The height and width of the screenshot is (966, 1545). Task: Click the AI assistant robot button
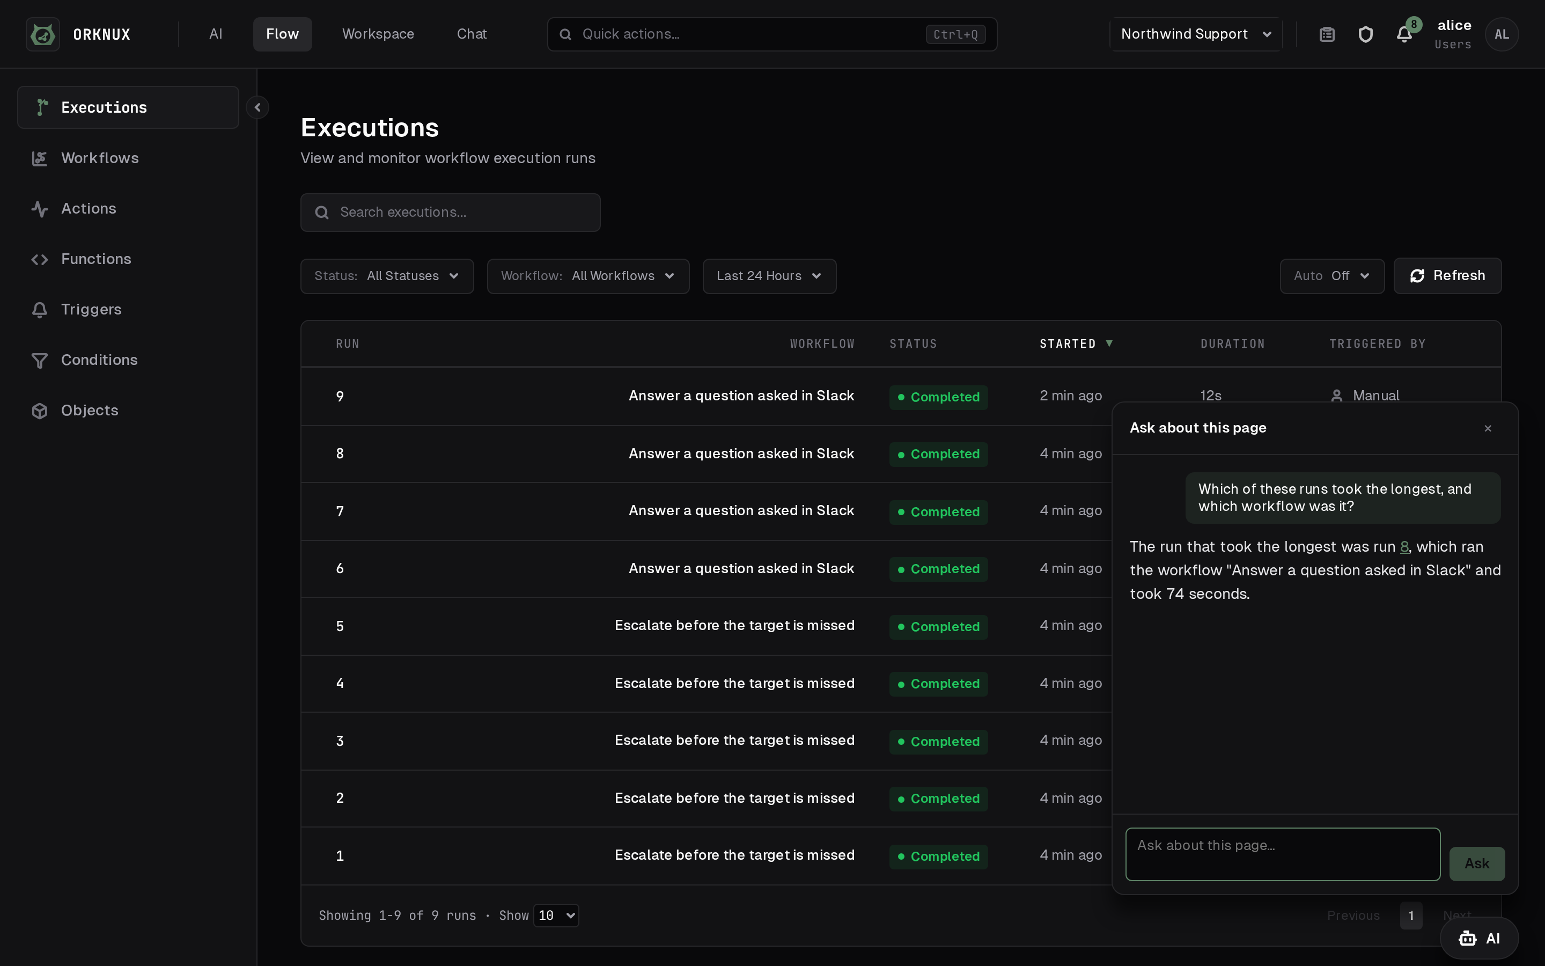click(x=1478, y=938)
